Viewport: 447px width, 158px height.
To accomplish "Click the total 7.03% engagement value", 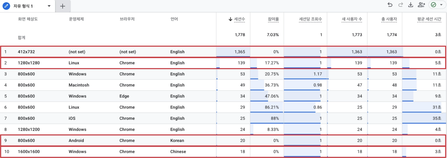I will coord(273,35).
